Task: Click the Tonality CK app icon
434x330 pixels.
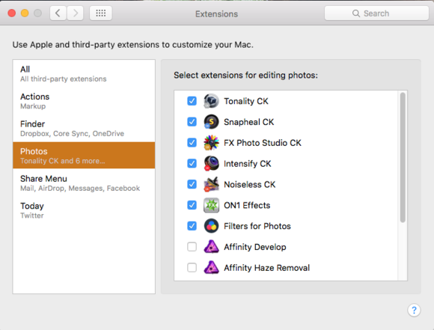Action: click(x=211, y=101)
